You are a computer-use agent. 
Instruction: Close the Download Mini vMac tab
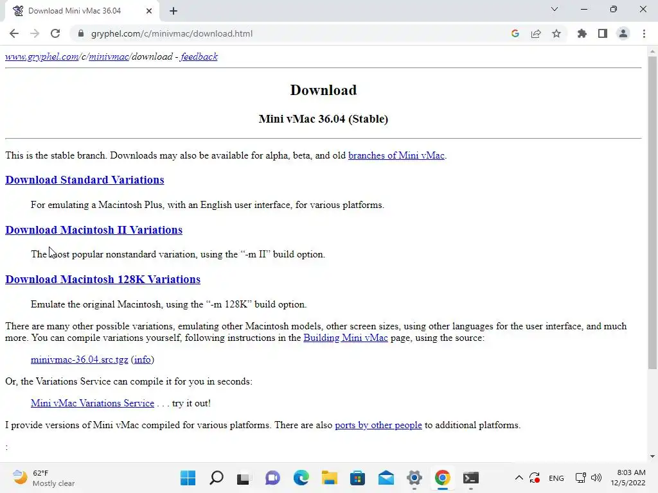149,11
